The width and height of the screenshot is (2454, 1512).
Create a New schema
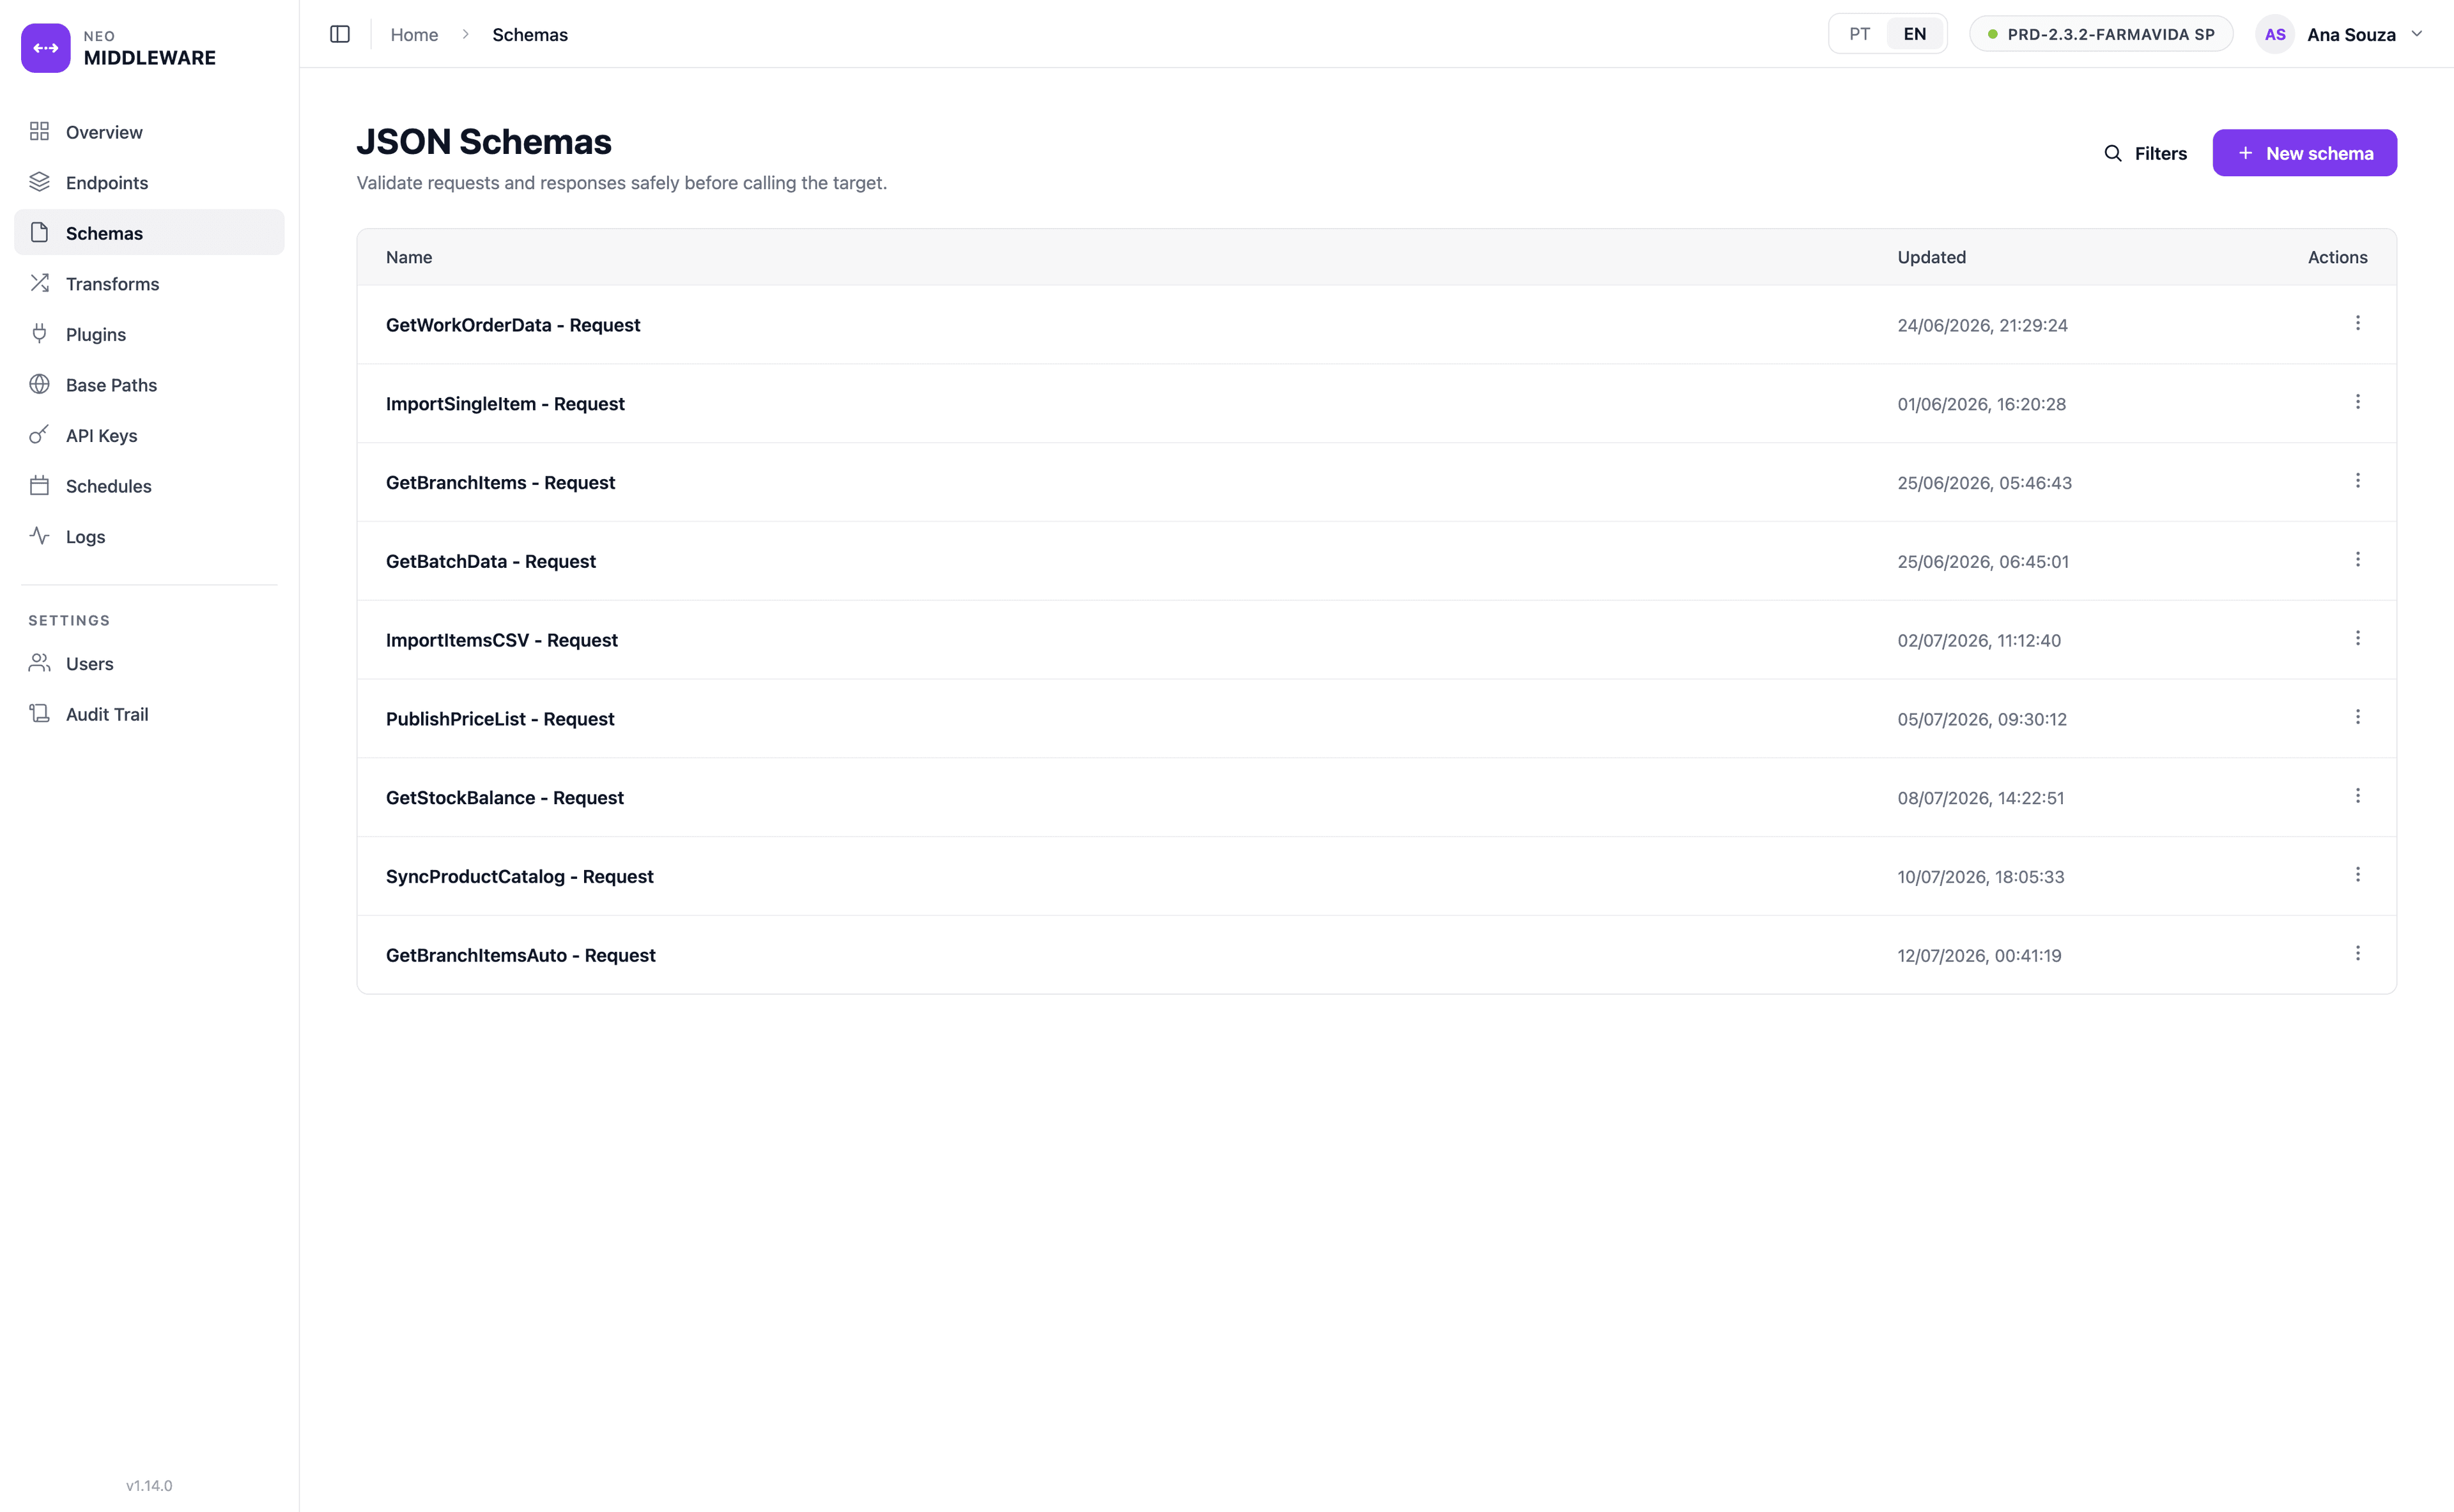(2305, 153)
